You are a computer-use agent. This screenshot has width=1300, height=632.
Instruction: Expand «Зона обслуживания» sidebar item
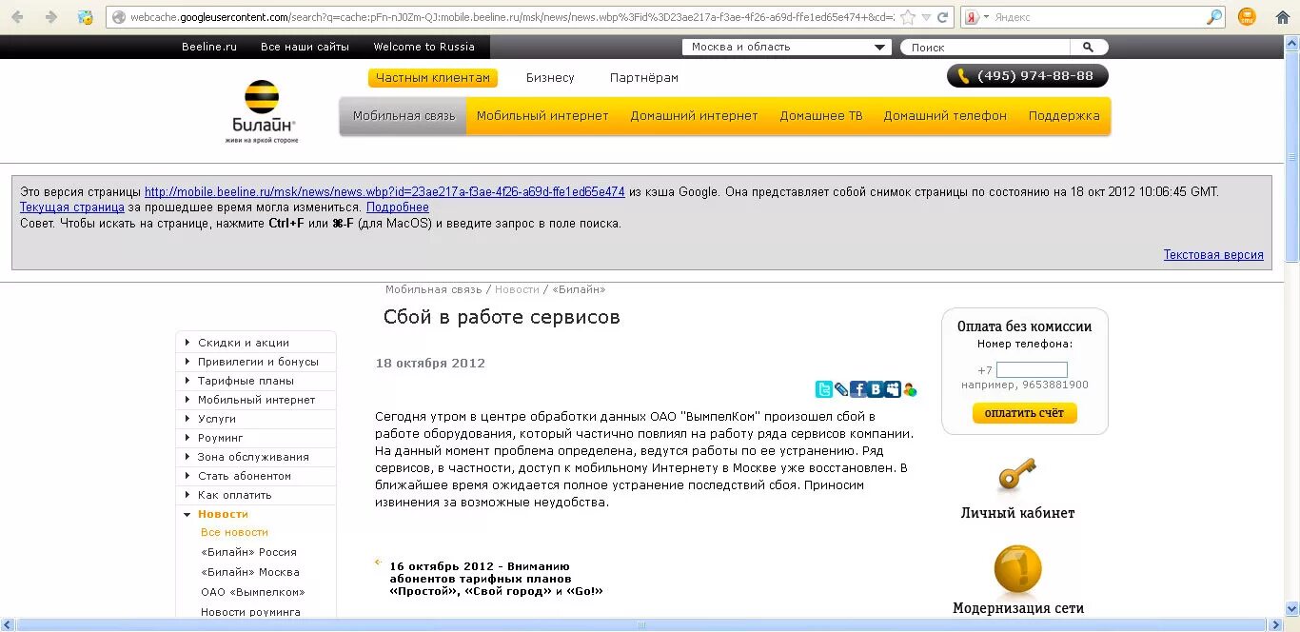[253, 457]
